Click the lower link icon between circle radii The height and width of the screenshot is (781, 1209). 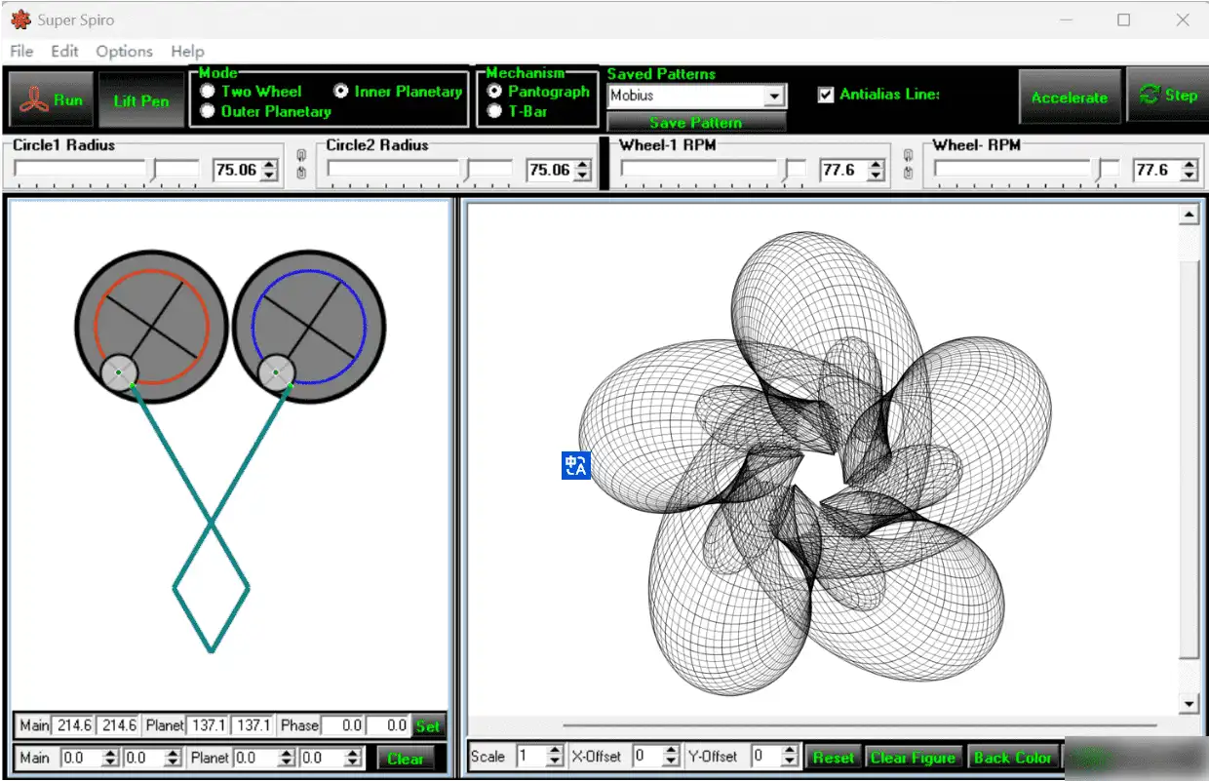coord(300,173)
